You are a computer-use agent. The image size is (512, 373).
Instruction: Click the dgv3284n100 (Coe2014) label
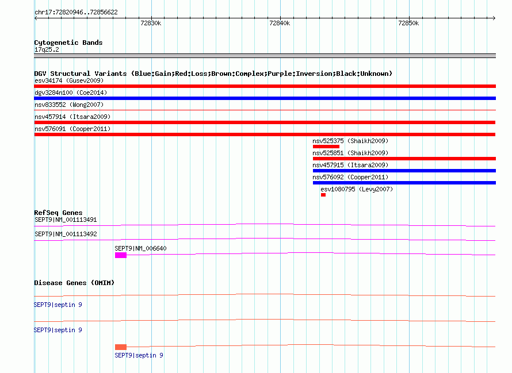(71, 93)
